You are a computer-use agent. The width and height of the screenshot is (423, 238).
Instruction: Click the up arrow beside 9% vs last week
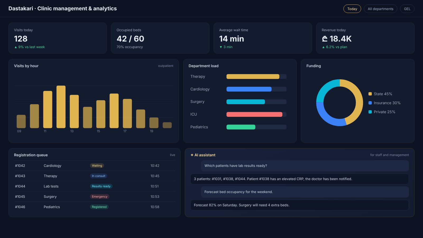(16, 47)
